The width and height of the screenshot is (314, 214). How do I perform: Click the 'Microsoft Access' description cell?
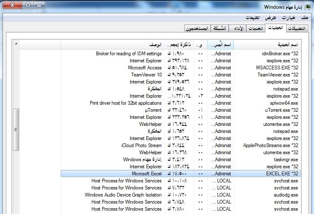point(145,68)
